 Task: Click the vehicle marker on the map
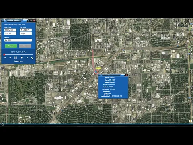[96, 72]
